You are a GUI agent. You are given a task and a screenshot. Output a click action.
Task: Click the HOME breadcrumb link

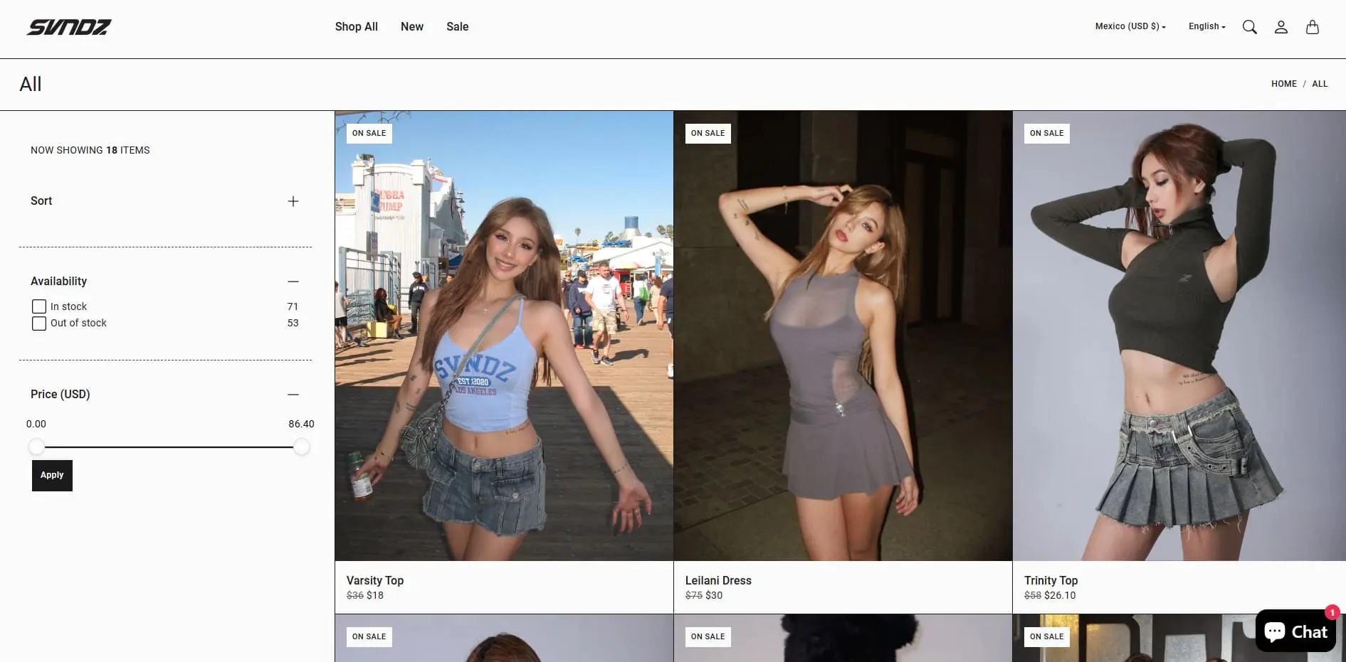tap(1283, 84)
